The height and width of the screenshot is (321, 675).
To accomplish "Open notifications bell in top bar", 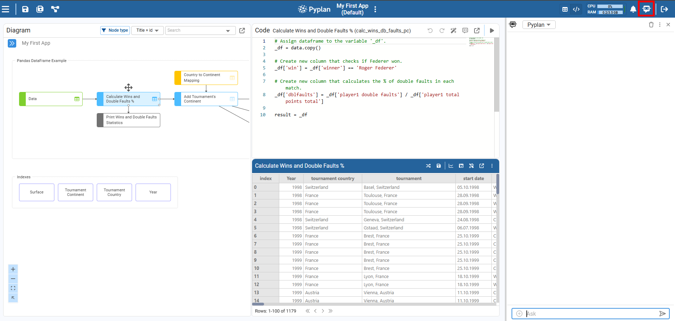I will (633, 9).
